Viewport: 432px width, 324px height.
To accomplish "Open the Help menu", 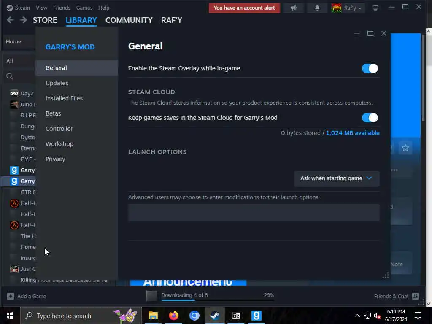I will pos(104,8).
